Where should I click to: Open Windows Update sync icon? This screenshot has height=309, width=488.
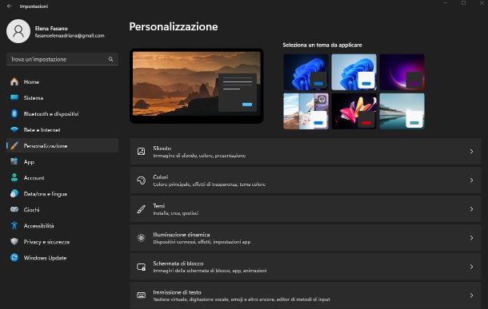coord(14,257)
